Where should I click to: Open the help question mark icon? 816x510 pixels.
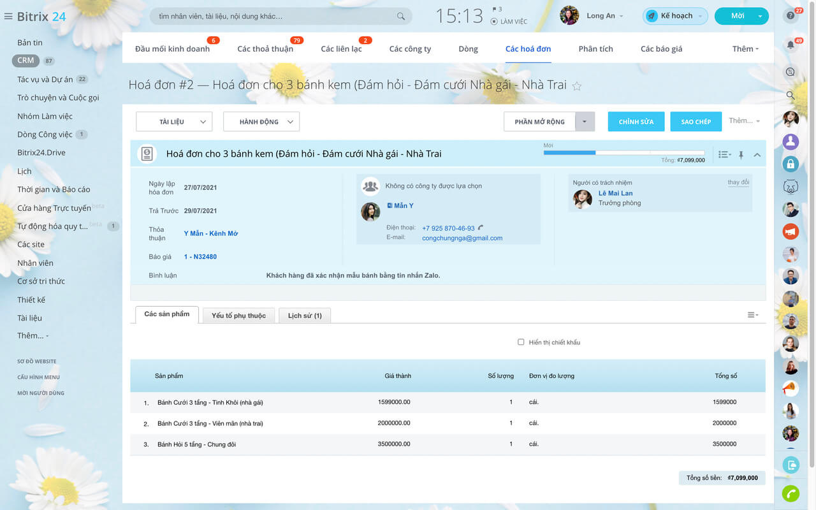coord(790,16)
